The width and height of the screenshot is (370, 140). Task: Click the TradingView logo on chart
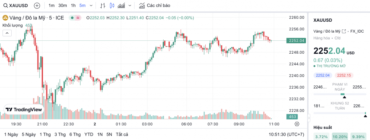tap(24, 110)
